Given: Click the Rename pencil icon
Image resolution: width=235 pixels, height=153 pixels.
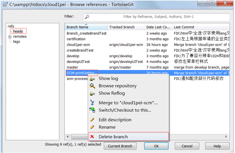Looking at the screenshot, I should pyautogui.click(x=92, y=127).
